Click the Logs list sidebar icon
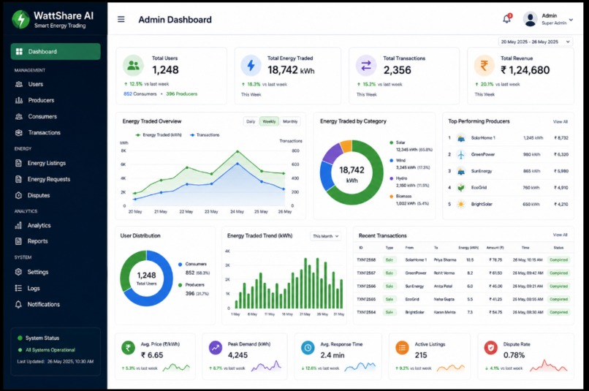The height and width of the screenshot is (391, 589). click(18, 288)
